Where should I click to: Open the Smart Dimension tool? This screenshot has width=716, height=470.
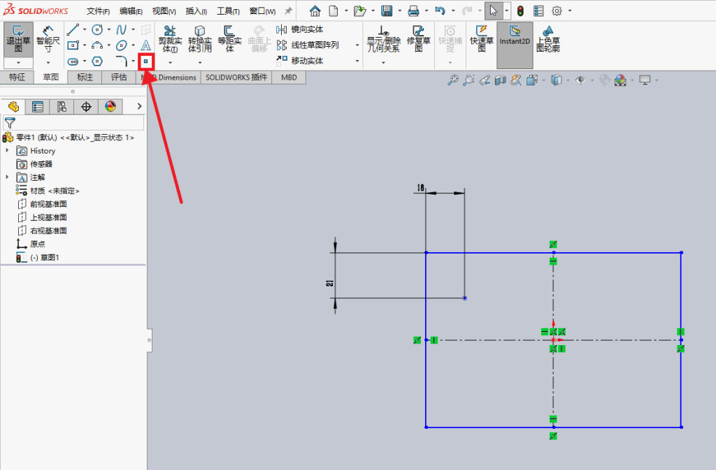(48, 38)
